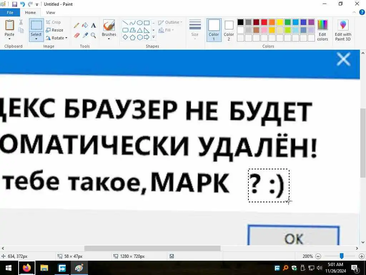Screen dimensions: 366x275
Task: Collapse the ribbon chevron
Action: point(354,13)
